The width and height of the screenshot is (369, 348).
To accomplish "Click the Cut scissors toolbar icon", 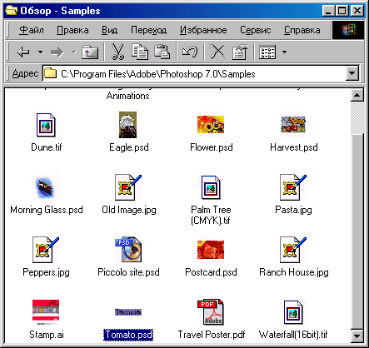I will 117,52.
